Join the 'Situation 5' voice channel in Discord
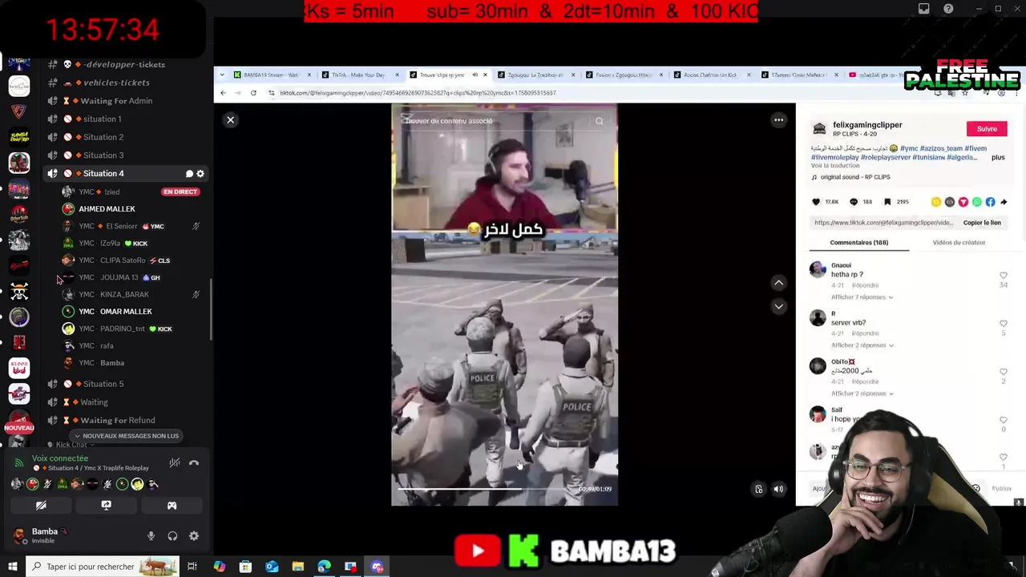The image size is (1026, 577). 103,384
